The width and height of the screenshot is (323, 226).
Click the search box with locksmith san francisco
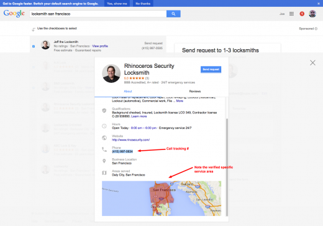point(98,14)
